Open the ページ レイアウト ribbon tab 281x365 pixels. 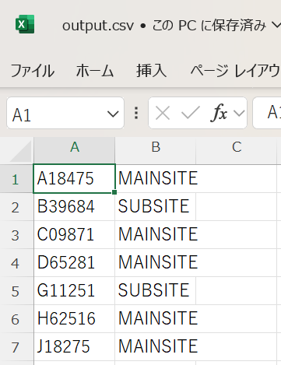(236, 71)
